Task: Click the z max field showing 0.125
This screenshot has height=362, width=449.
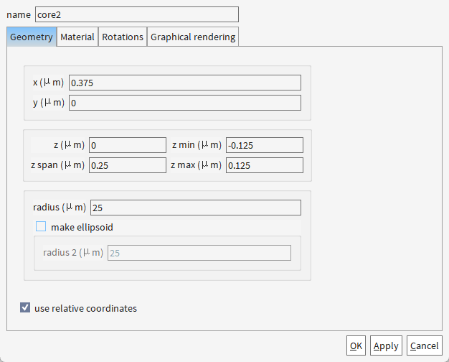Action: tap(265, 165)
